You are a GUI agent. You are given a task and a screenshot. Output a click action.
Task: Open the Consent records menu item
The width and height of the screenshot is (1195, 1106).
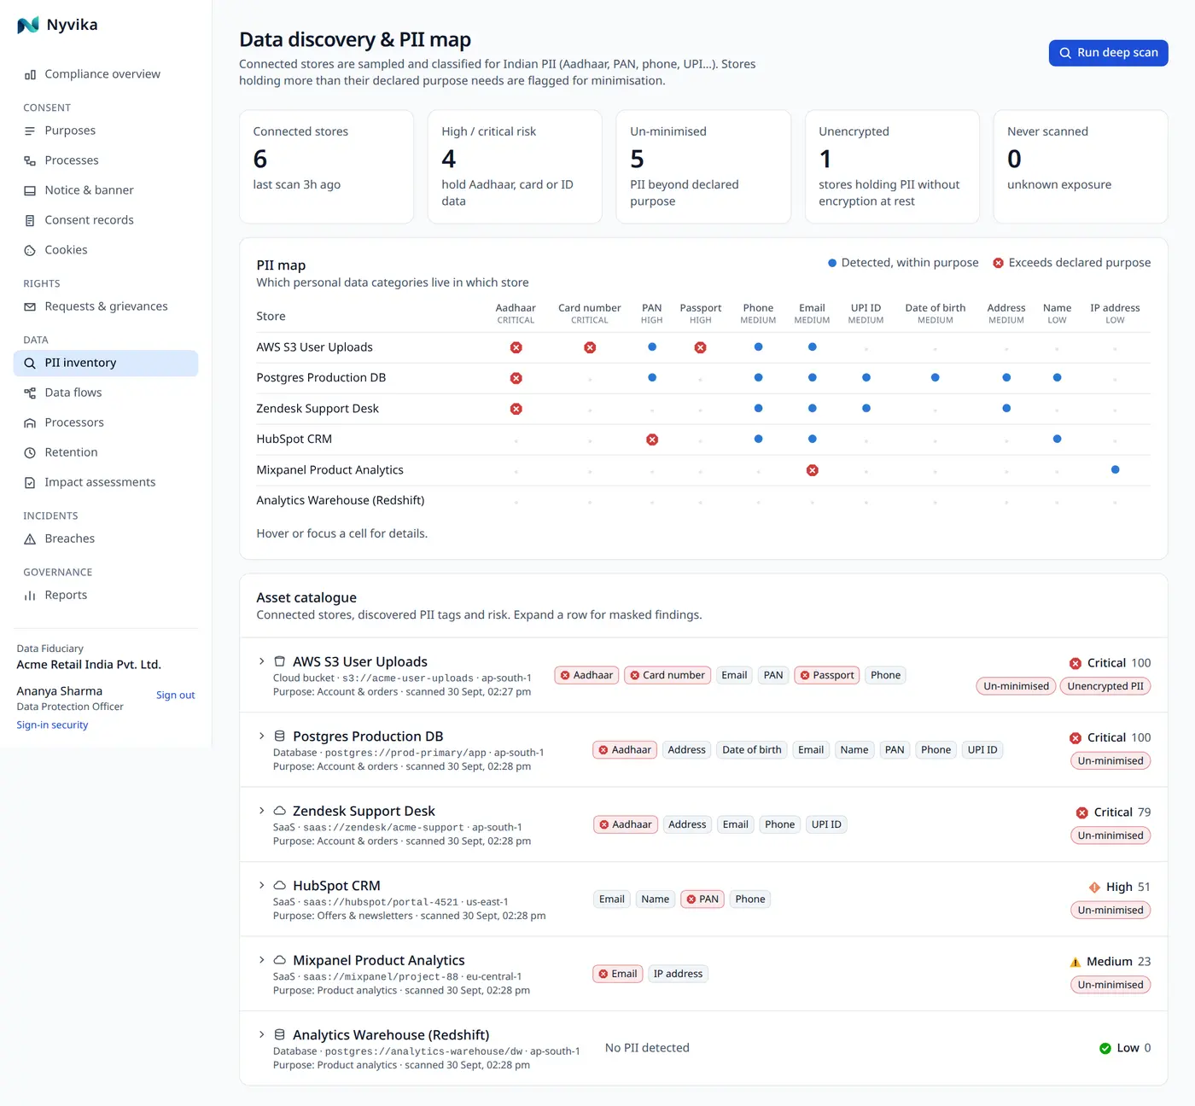click(x=106, y=220)
